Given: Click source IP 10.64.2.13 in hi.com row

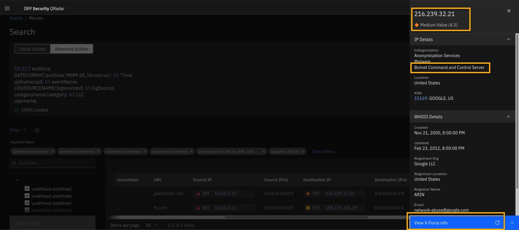Looking at the screenshot, I should (225, 208).
